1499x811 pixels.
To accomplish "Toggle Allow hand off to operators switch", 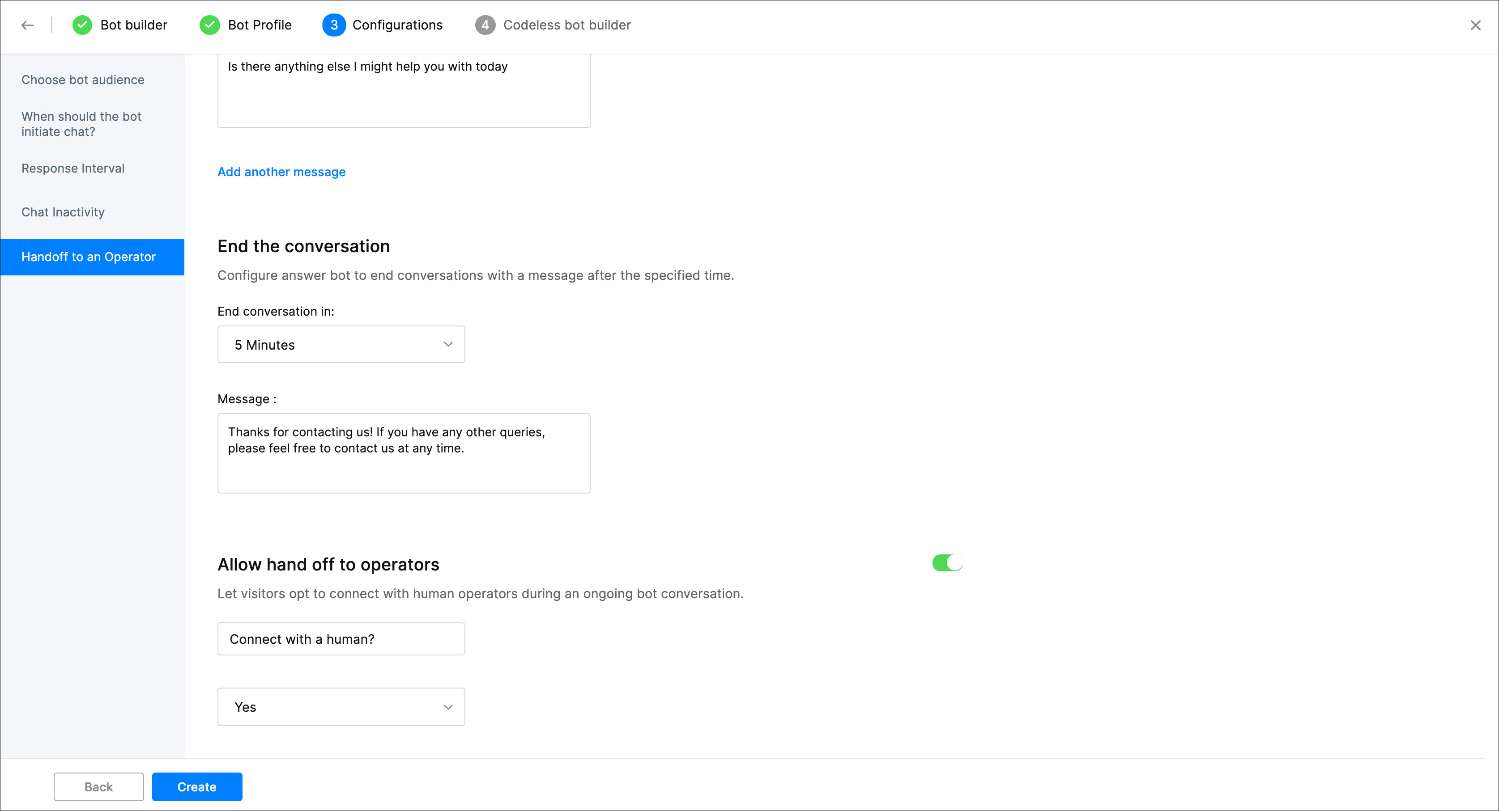I will coord(947,563).
